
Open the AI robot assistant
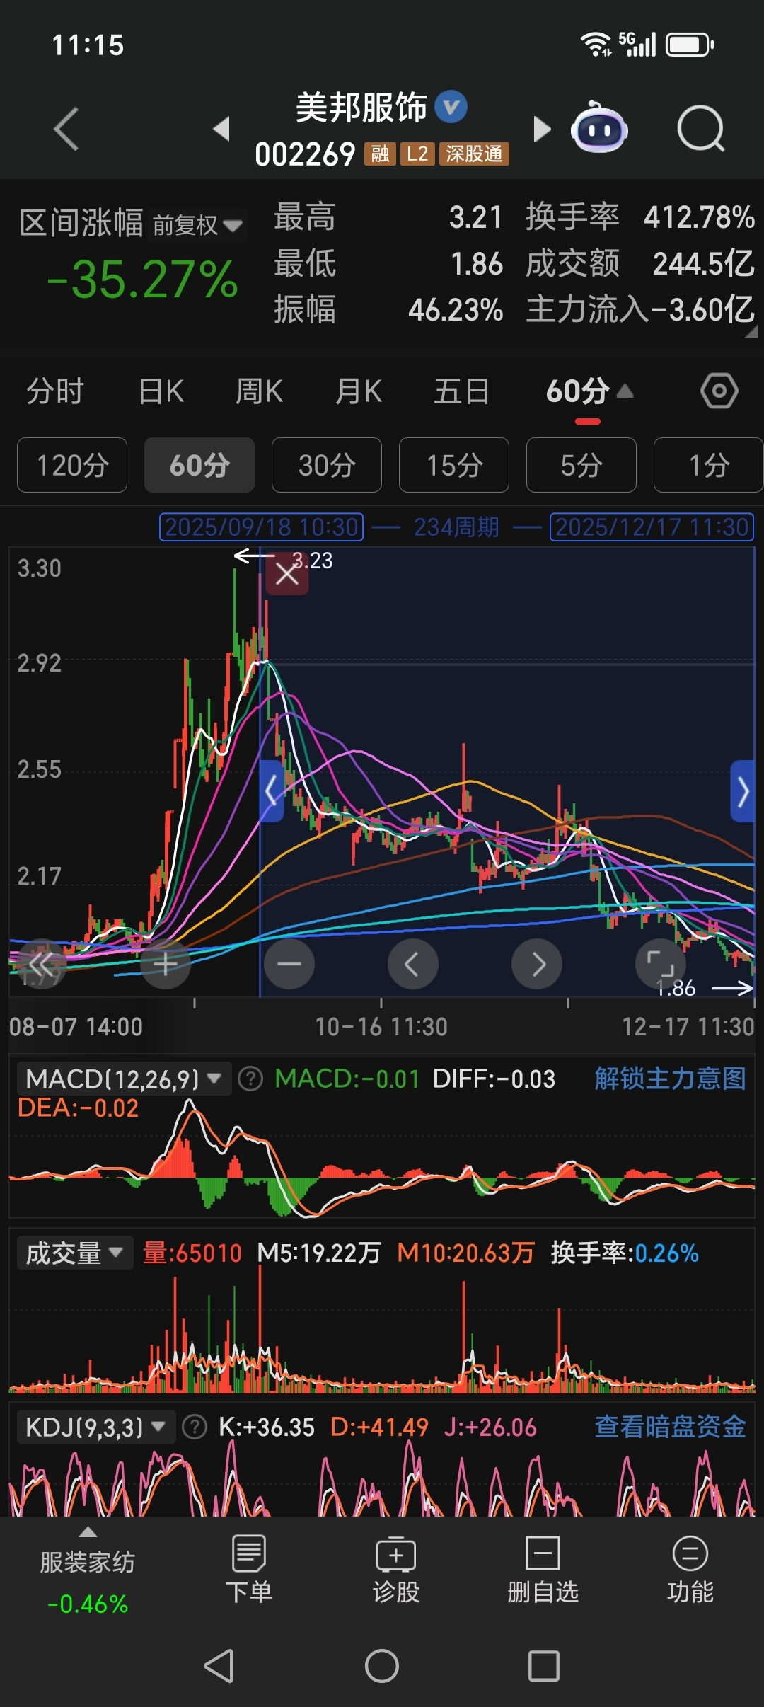tap(600, 128)
